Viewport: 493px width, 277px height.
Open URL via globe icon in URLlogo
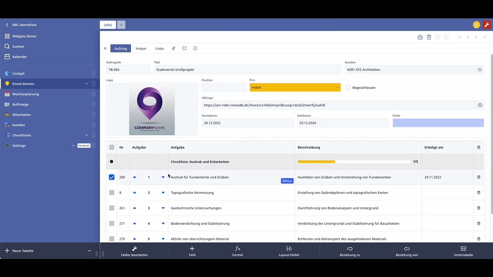(480, 105)
